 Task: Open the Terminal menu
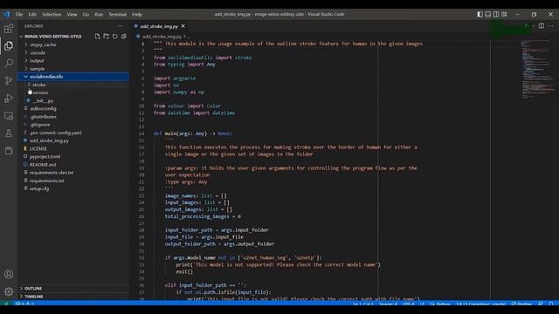[118, 14]
